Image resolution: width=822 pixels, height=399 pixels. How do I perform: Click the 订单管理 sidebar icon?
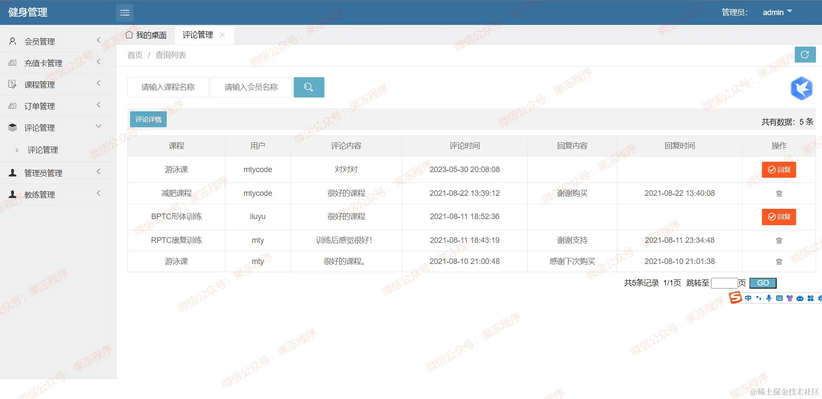[13, 106]
